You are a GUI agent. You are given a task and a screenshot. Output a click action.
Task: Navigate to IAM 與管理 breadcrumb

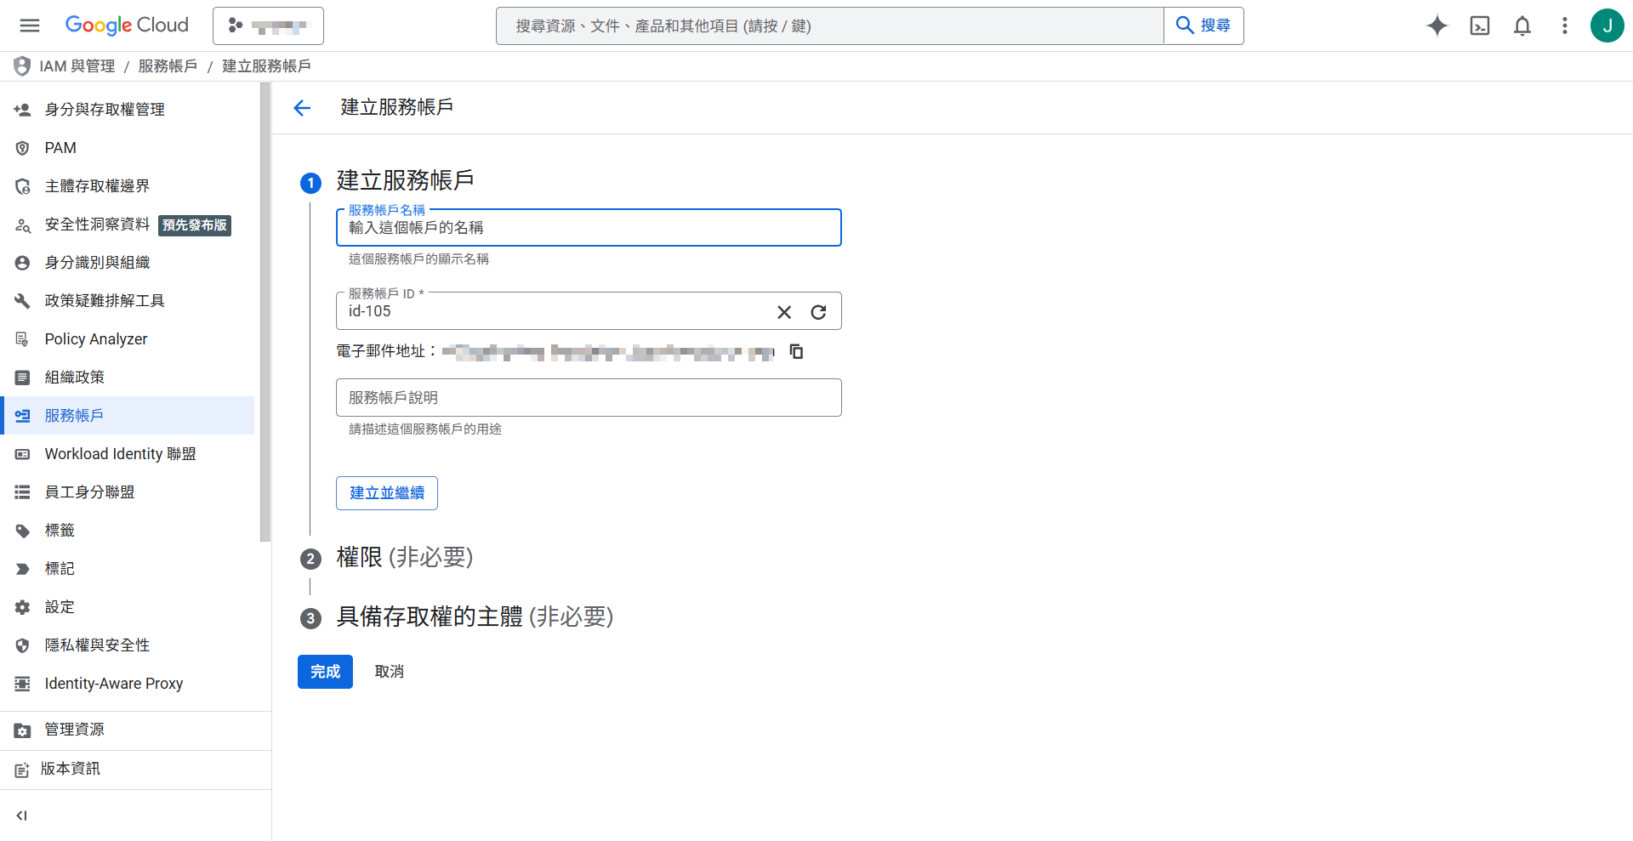(77, 65)
